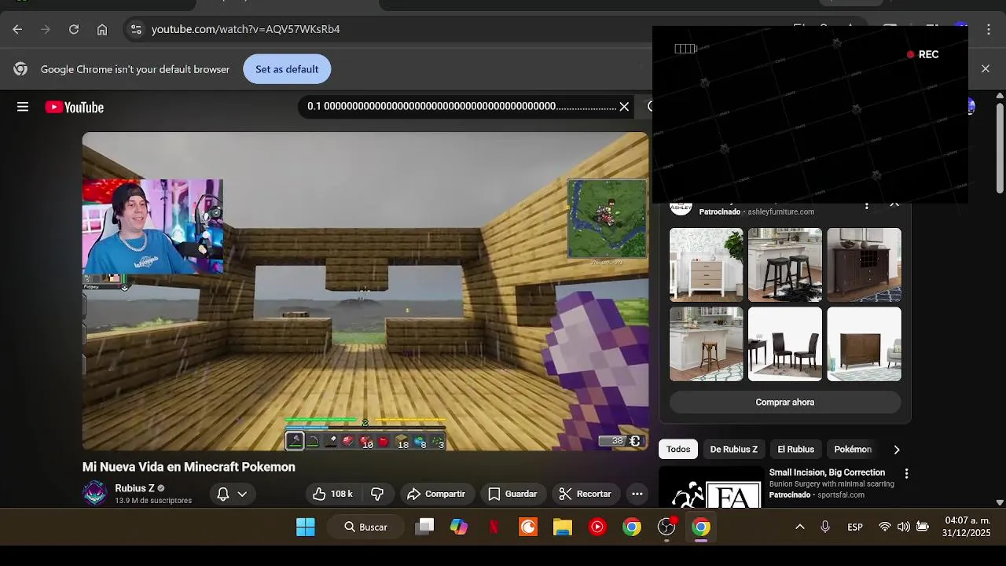Open the Chrome home page button

(102, 29)
